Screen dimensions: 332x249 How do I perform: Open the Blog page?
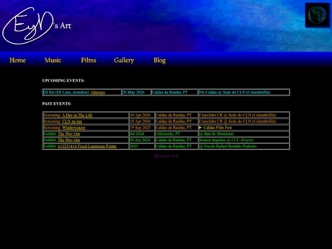[x=159, y=60]
